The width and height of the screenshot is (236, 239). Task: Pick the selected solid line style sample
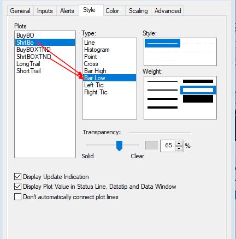pos(162,43)
